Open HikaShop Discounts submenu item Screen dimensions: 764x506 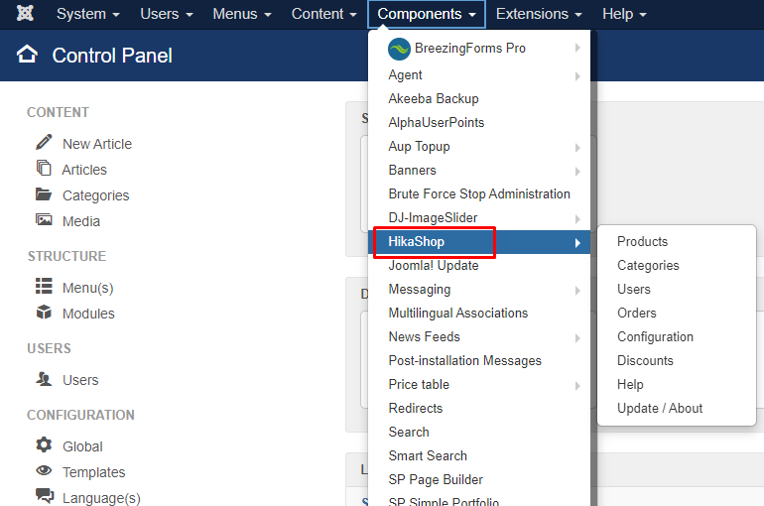pyautogui.click(x=645, y=361)
